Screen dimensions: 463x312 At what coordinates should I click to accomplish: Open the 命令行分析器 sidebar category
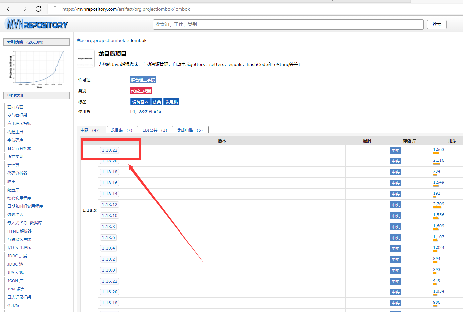(x=19, y=148)
